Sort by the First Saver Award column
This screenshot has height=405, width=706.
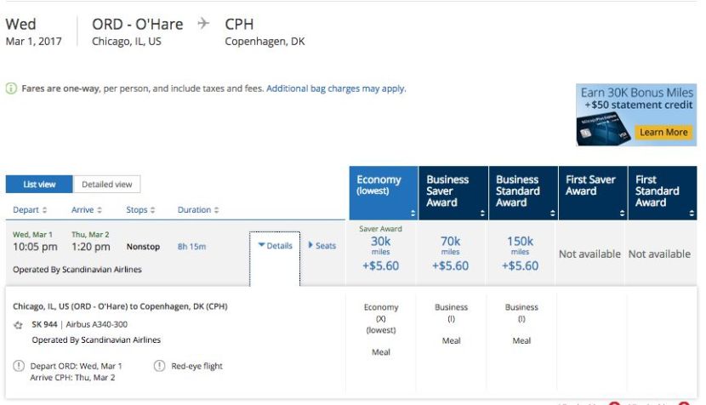[x=590, y=191]
